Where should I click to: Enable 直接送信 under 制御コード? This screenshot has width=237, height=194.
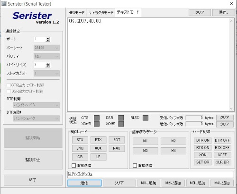point(74,165)
